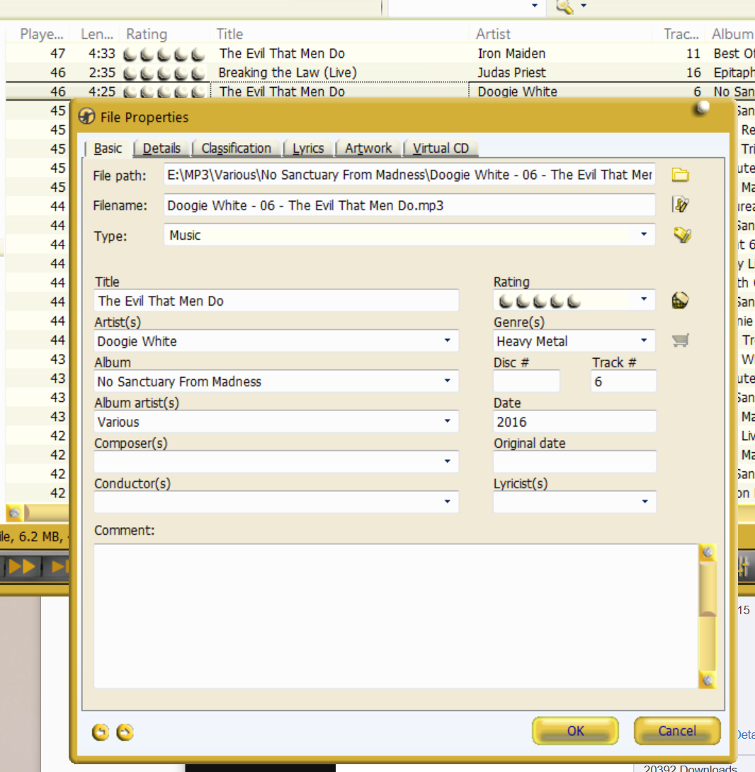Click the Title input field
This screenshot has height=772, width=755.
click(x=276, y=301)
